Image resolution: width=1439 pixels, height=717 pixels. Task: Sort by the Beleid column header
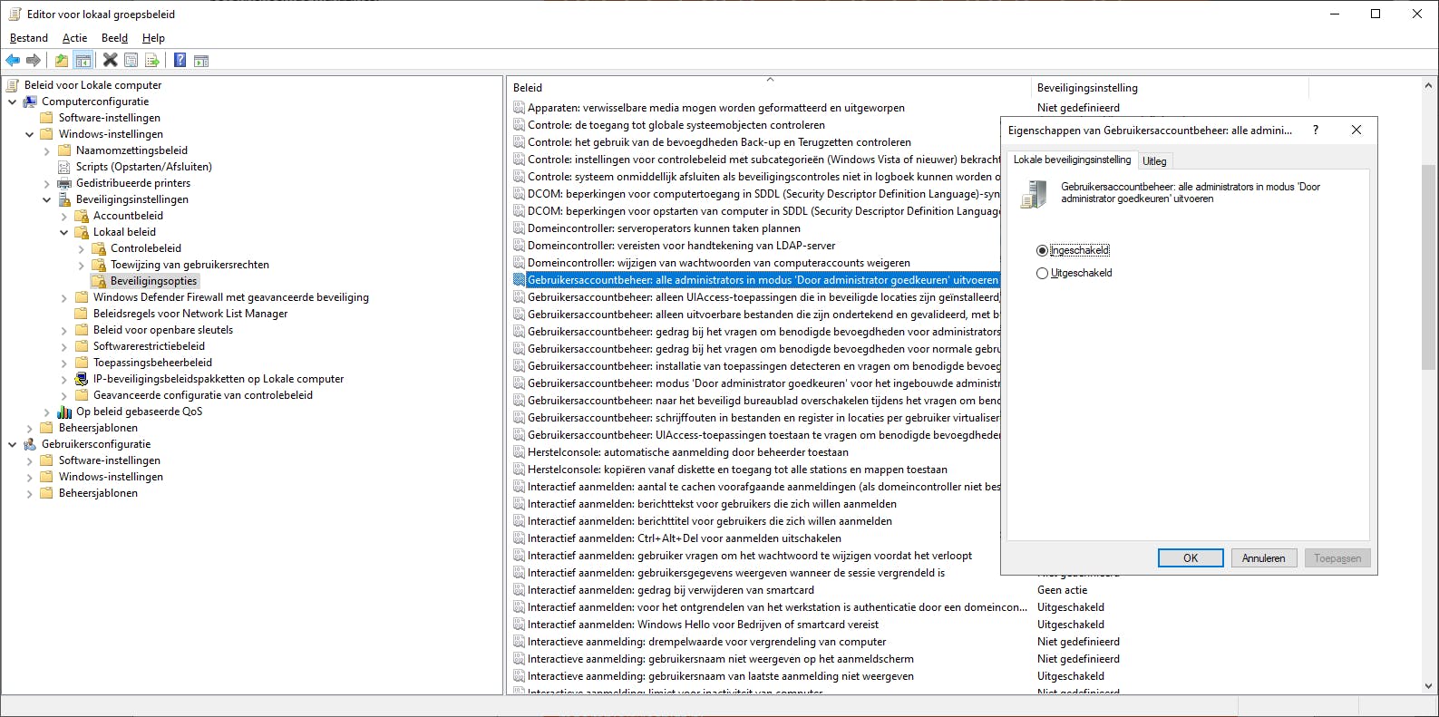(x=770, y=88)
